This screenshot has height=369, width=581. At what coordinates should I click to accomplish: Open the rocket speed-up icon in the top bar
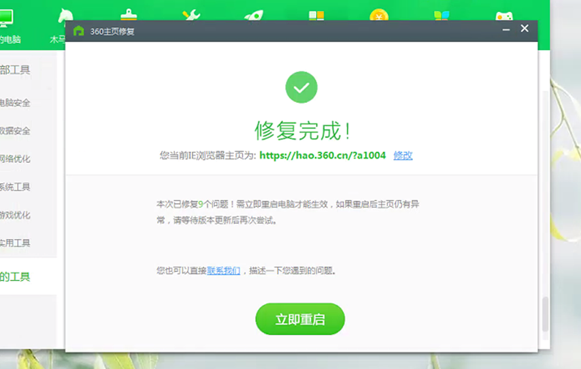tap(254, 15)
